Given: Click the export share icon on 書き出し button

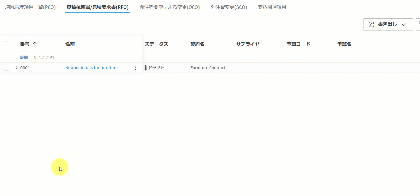Looking at the screenshot, I should click(371, 24).
